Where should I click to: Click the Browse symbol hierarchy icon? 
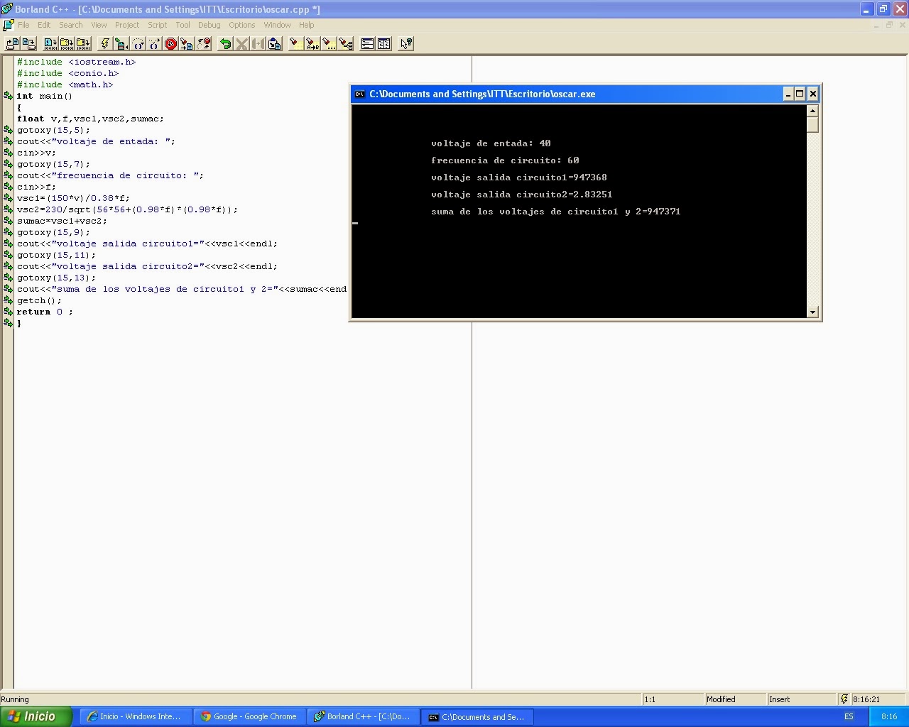pyautogui.click(x=346, y=43)
